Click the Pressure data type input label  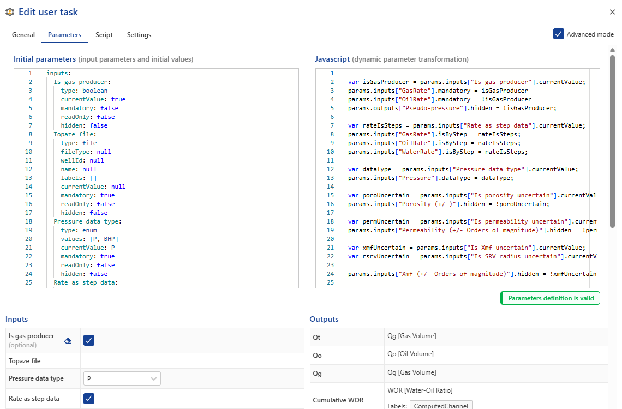pyautogui.click(x=36, y=378)
